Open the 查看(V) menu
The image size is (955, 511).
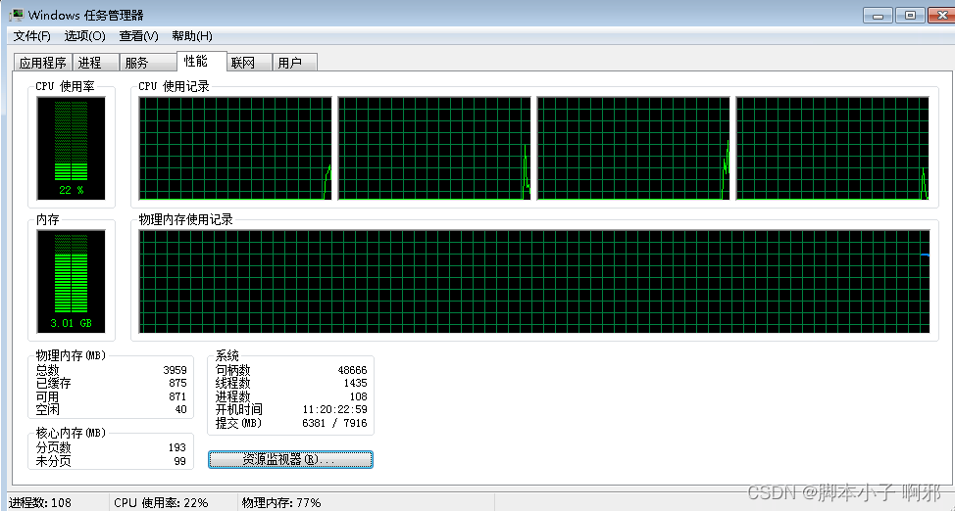coord(138,36)
